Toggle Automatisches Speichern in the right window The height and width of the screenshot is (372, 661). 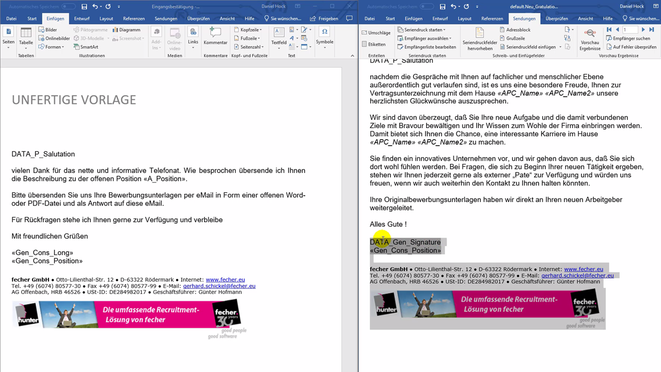pyautogui.click(x=427, y=7)
